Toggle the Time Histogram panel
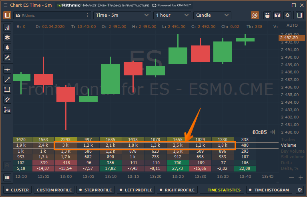 coord(270,190)
